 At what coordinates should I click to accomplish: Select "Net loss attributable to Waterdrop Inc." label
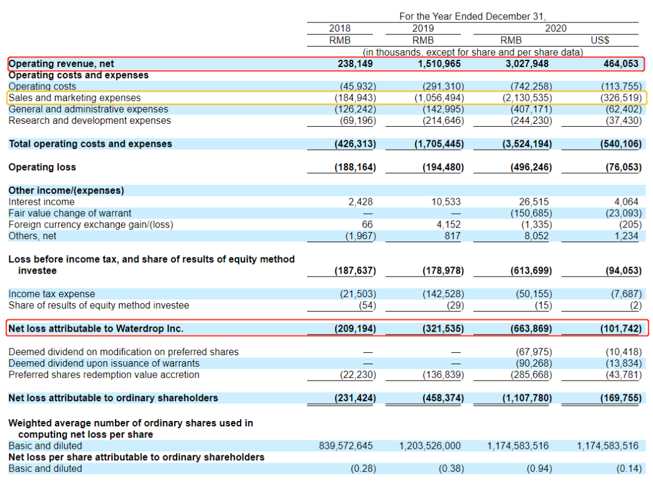[96, 329]
